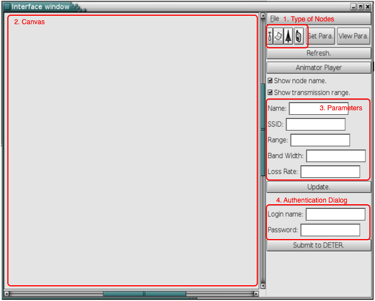Click the vertical scrollbar up arrow
Viewport: 375px width, 301px height.
coord(262,15)
